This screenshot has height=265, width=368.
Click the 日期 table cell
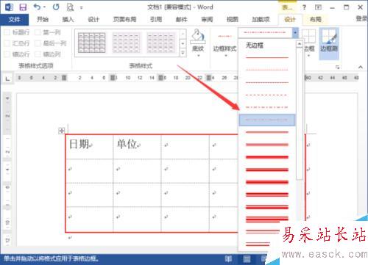[x=89, y=147]
